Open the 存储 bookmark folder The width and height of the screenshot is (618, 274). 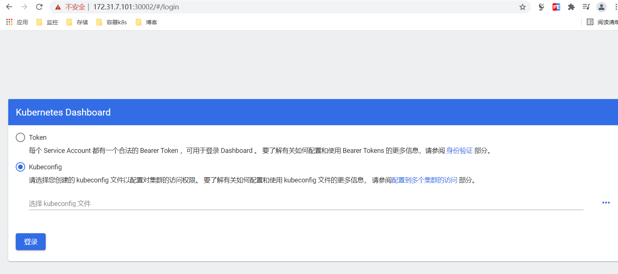(77, 22)
